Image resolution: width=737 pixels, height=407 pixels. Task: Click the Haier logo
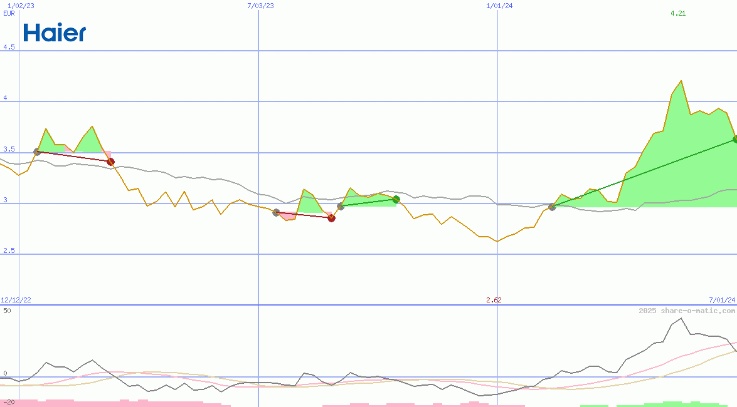click(55, 33)
